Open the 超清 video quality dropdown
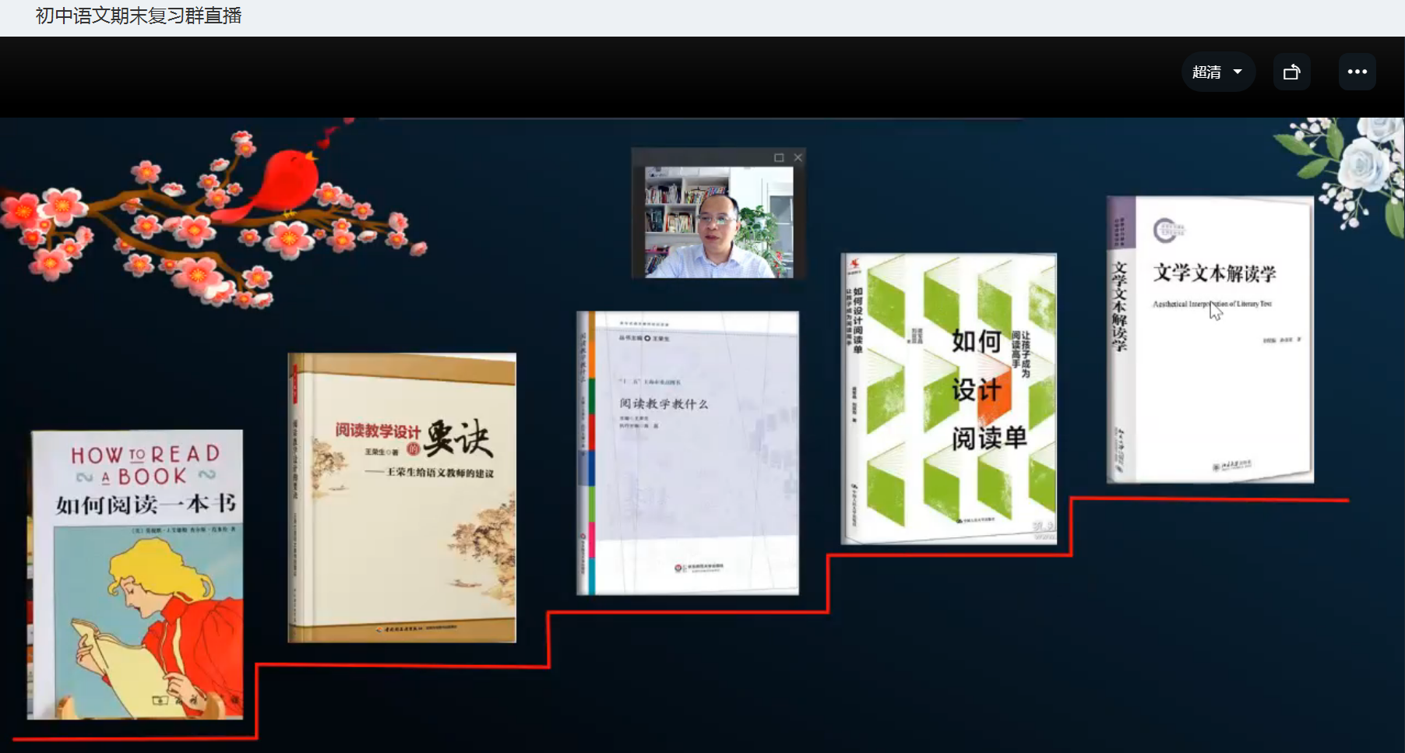 (1218, 72)
